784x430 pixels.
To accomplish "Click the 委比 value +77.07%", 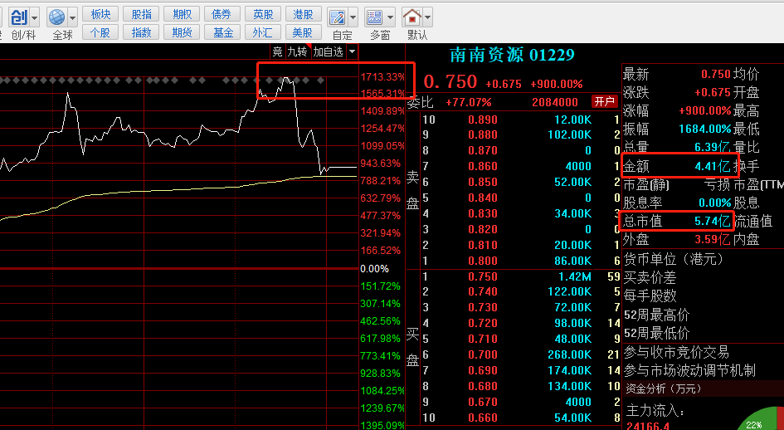I will [469, 103].
